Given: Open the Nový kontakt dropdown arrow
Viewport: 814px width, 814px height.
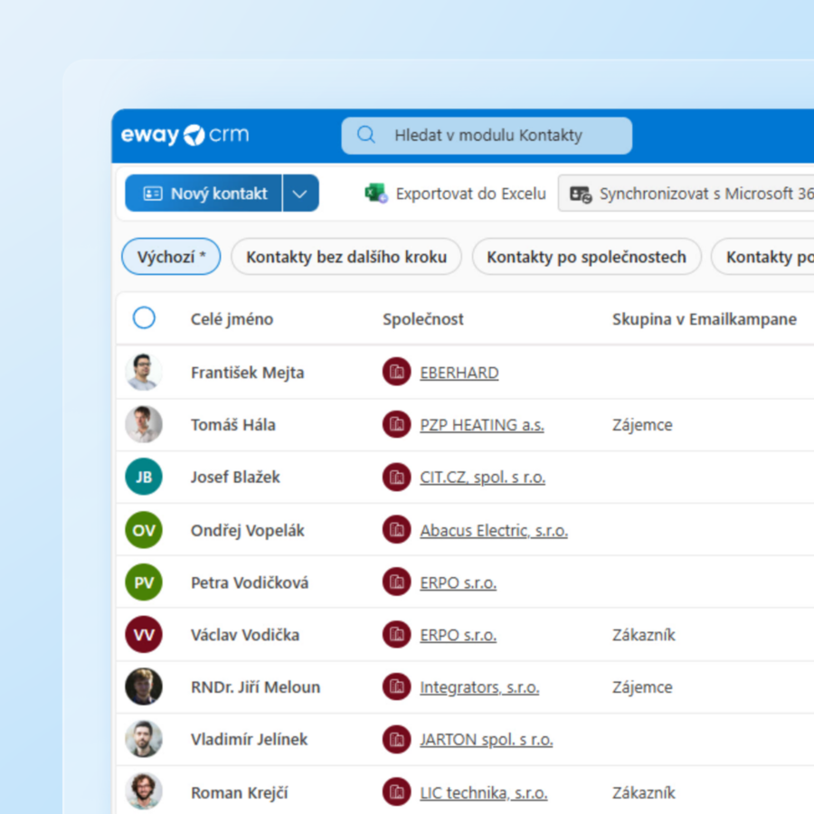Looking at the screenshot, I should click(x=301, y=194).
